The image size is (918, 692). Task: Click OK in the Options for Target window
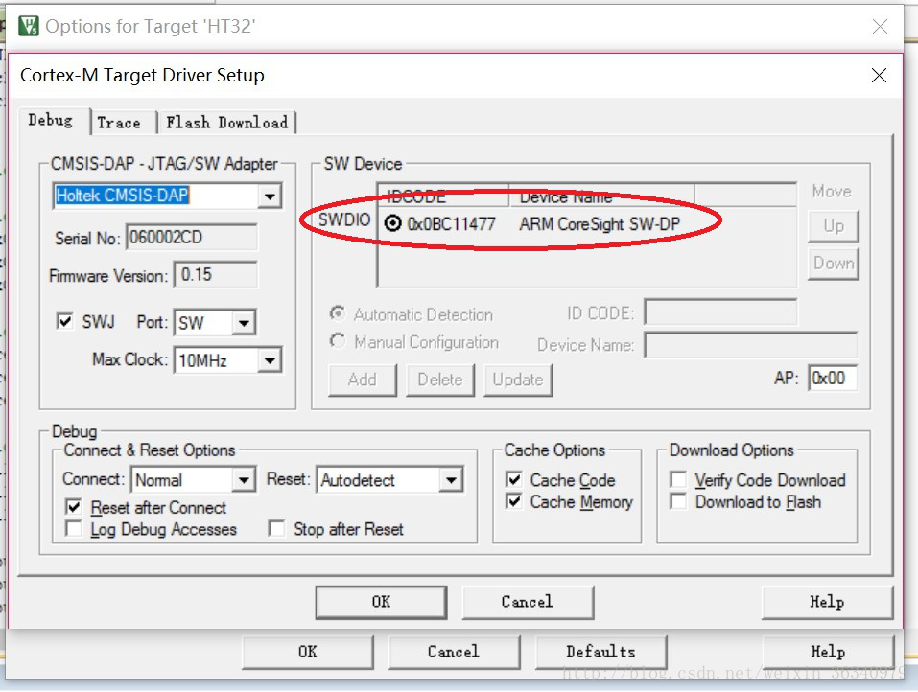[x=307, y=652]
